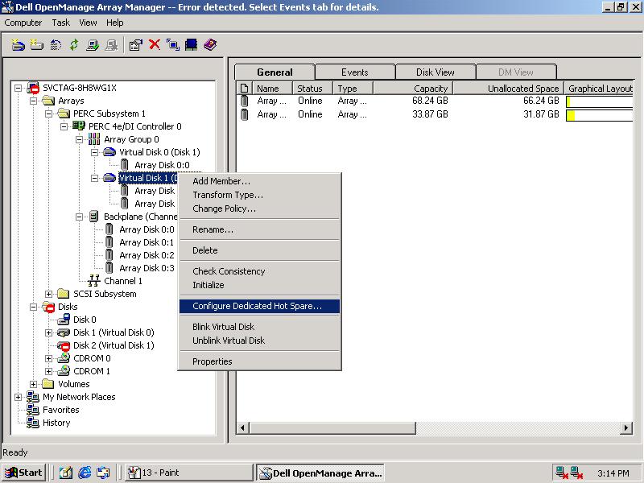Screen dimensions: 644x483
Task: Click the horizontal scrollbar right arrow
Action: [x=626, y=428]
